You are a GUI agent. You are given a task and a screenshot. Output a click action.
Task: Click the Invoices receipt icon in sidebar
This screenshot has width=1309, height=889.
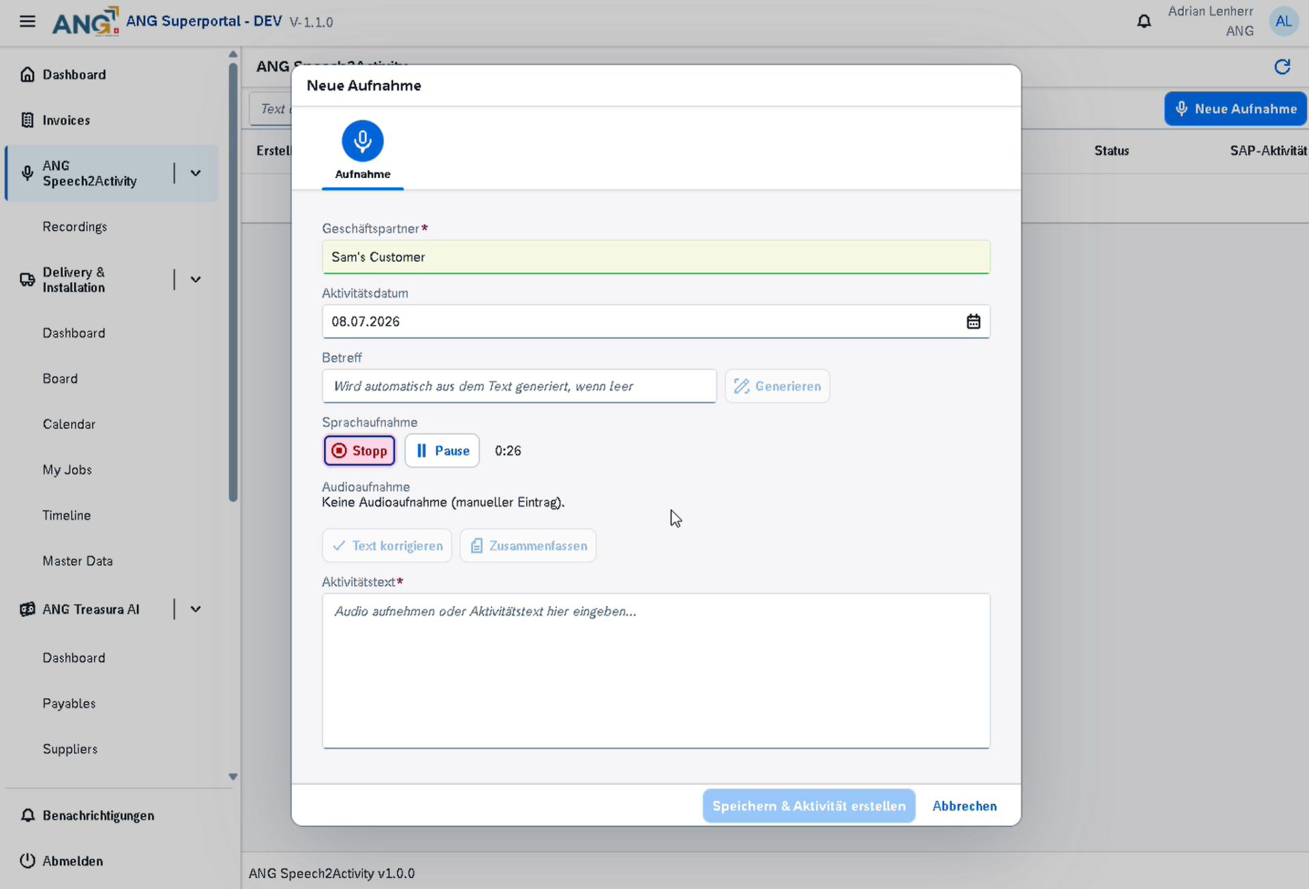tap(27, 120)
